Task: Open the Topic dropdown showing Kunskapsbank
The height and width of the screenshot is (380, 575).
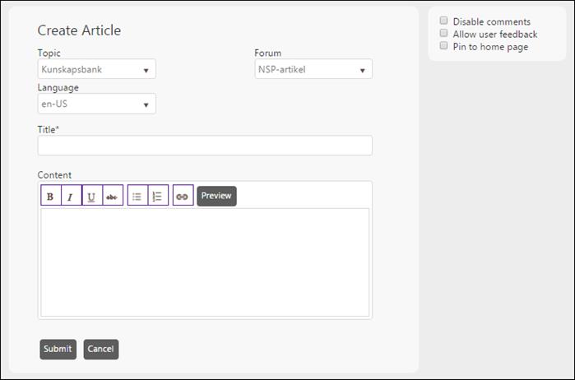Action: [x=96, y=70]
